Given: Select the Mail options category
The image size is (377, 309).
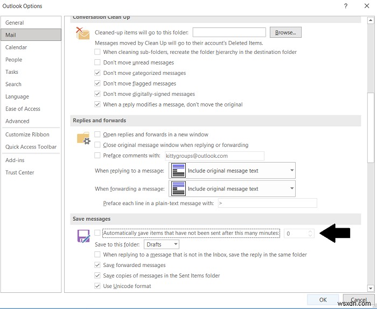Looking at the screenshot, I should pos(31,35).
